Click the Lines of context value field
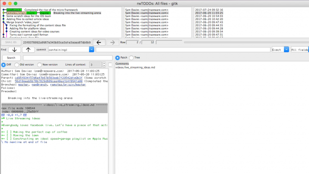This screenshot has height=174, width=309. (x=96, y=65)
